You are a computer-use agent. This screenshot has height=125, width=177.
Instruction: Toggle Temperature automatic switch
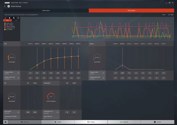(57, 112)
